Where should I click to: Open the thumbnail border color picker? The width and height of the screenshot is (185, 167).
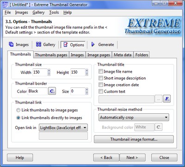(52, 91)
